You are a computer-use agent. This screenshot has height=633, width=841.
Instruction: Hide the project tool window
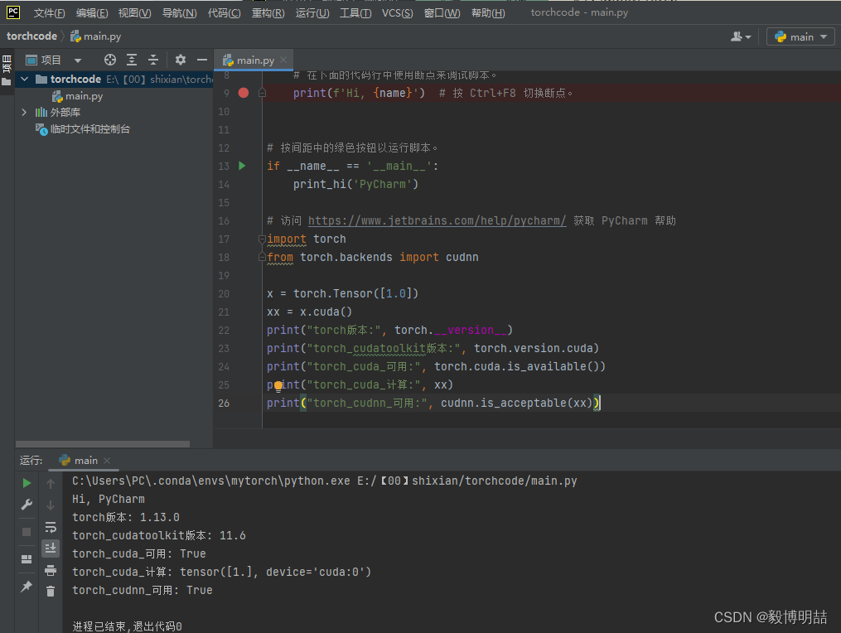pyautogui.click(x=201, y=60)
